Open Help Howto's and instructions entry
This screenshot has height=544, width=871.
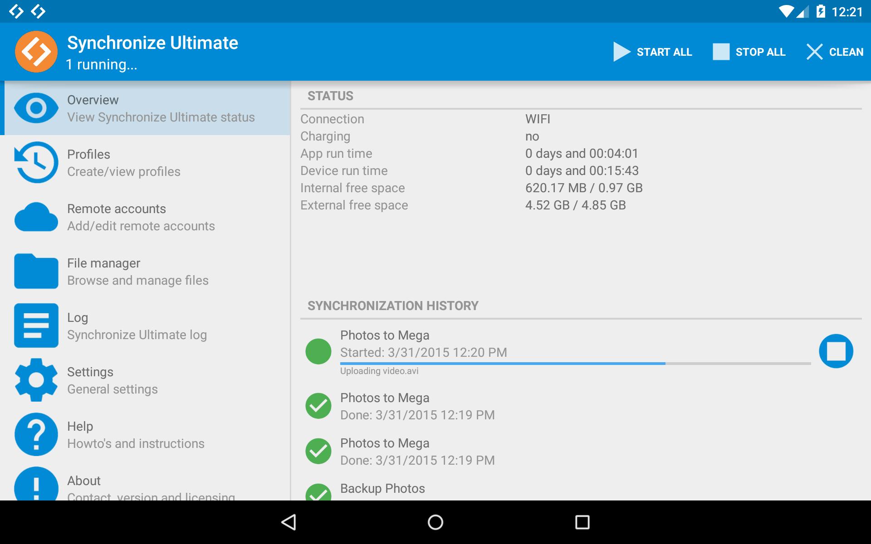point(145,434)
